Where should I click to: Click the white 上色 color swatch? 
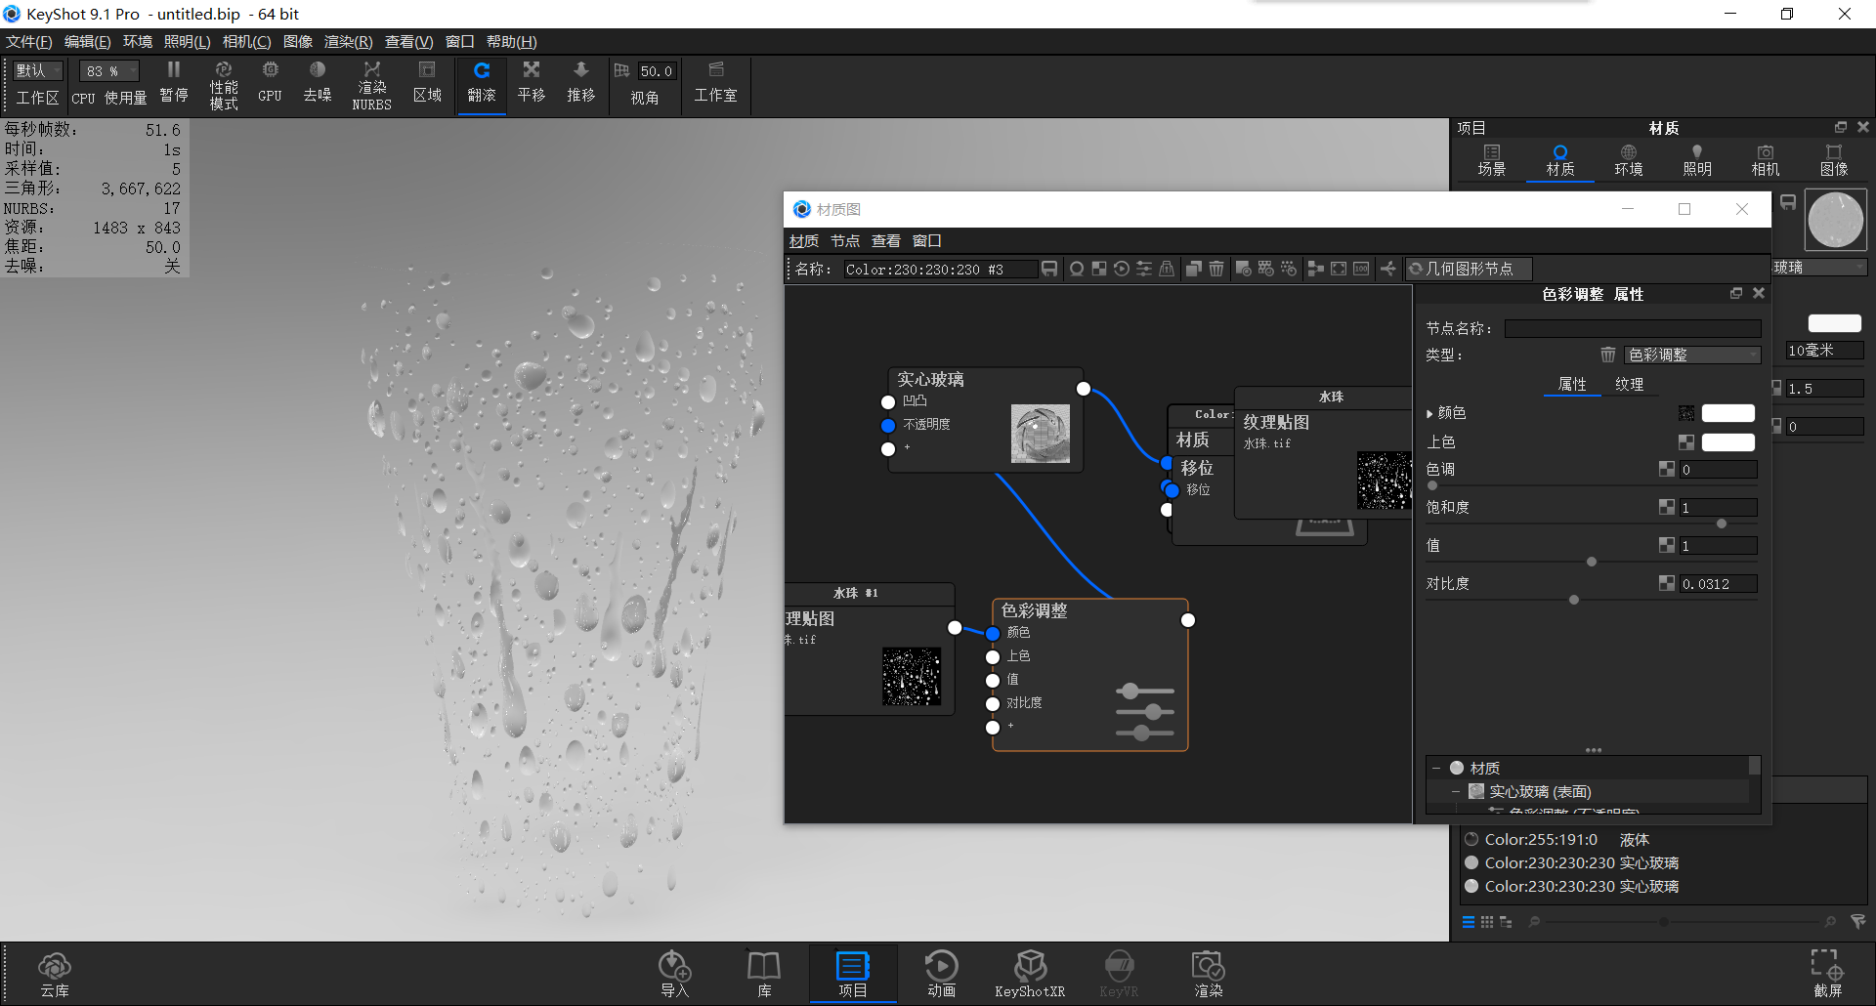click(x=1727, y=441)
